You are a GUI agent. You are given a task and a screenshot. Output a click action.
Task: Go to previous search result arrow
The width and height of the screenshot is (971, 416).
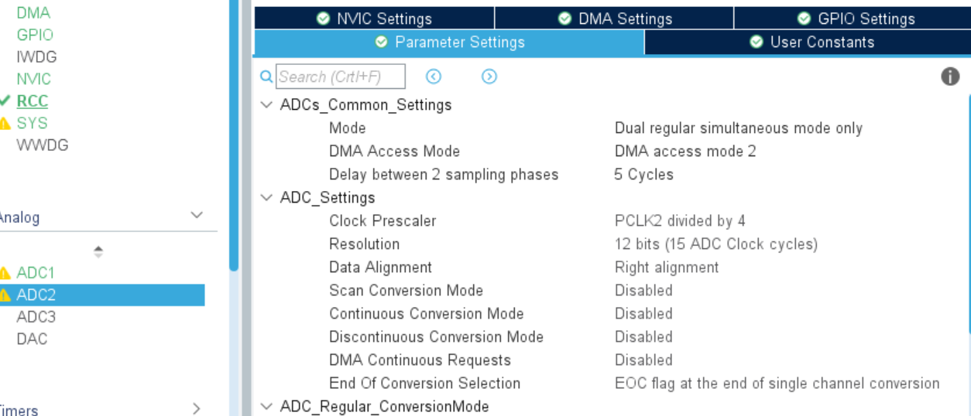coord(434,77)
